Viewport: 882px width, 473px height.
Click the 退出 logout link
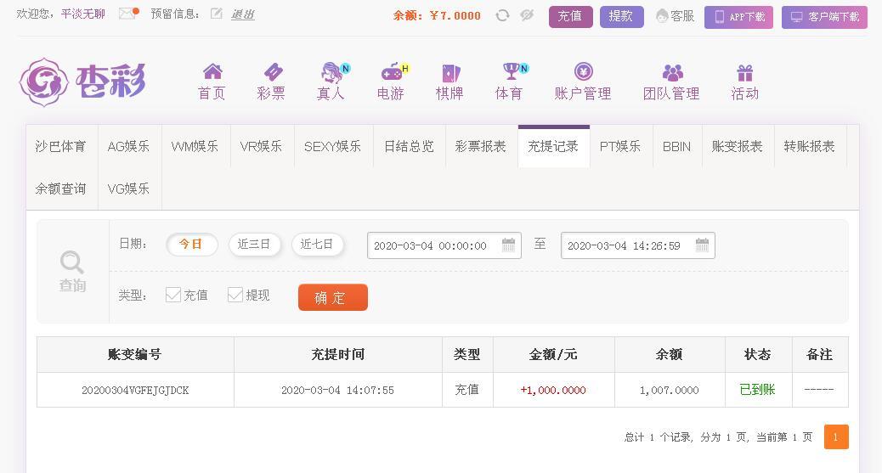point(243,14)
